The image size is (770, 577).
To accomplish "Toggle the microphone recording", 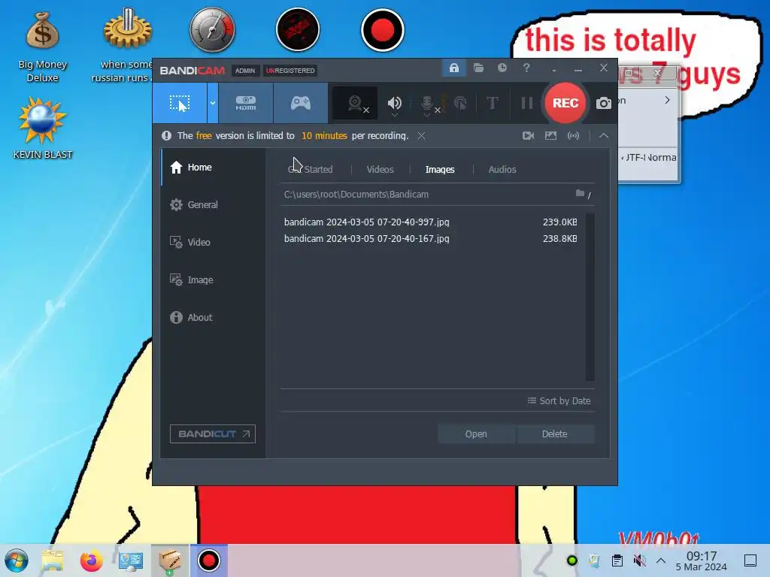I will point(428,104).
